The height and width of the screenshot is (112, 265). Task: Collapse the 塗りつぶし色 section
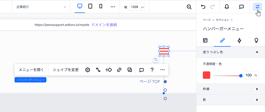click(x=231, y=52)
